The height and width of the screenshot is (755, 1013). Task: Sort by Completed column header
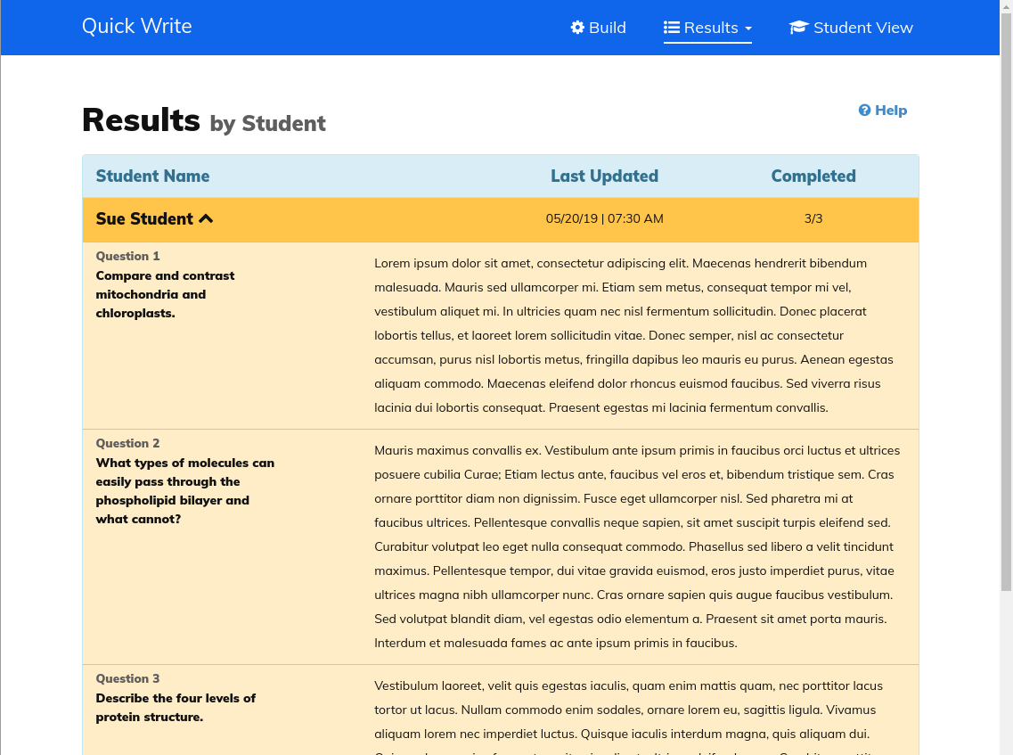point(813,176)
